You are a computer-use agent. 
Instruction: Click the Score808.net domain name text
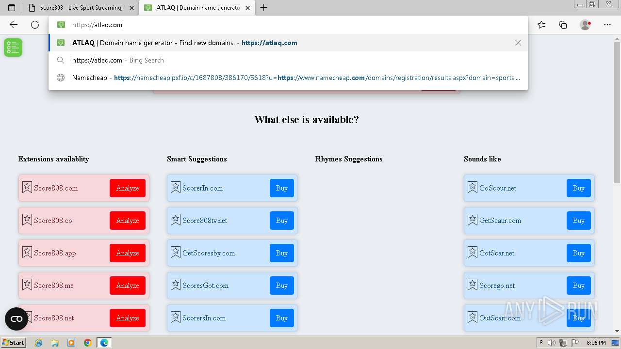54,318
